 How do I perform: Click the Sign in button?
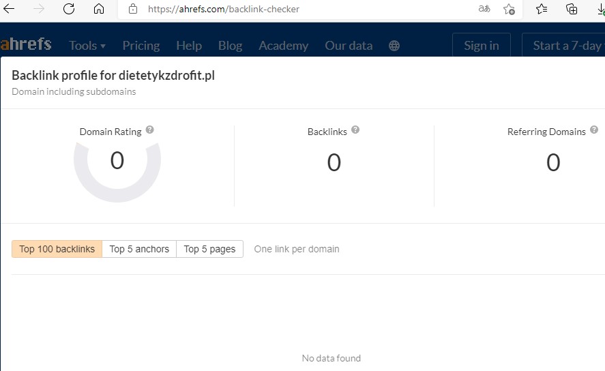[482, 45]
